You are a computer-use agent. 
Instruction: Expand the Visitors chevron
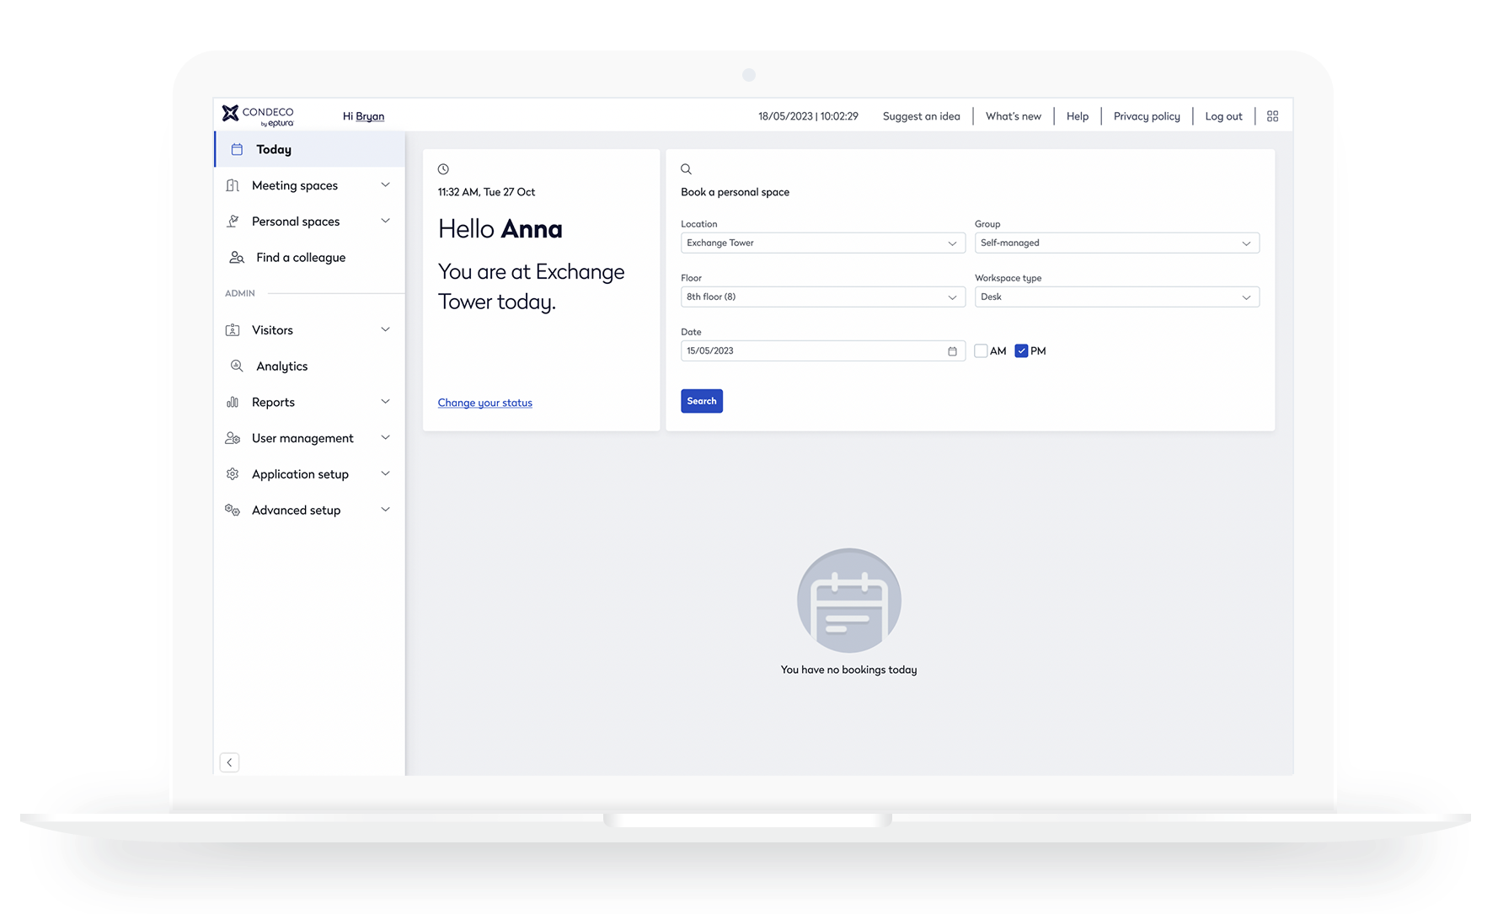pyautogui.click(x=385, y=330)
